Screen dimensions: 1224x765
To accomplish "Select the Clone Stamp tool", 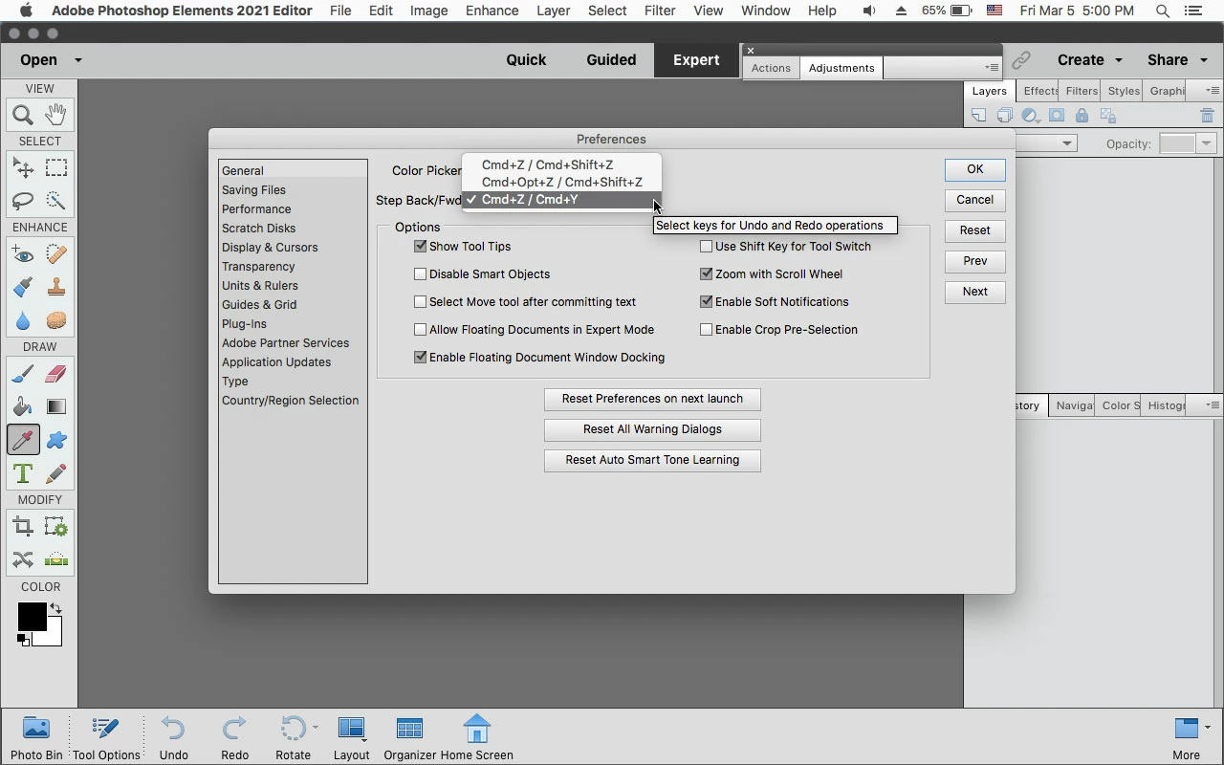I will (56, 287).
